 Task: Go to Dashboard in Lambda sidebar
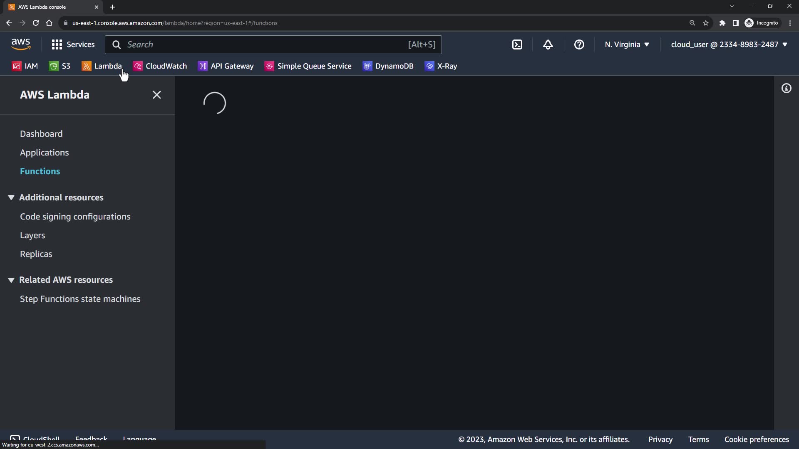coord(41,134)
